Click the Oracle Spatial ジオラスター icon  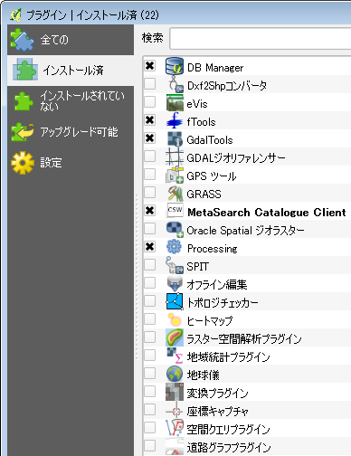[175, 229]
